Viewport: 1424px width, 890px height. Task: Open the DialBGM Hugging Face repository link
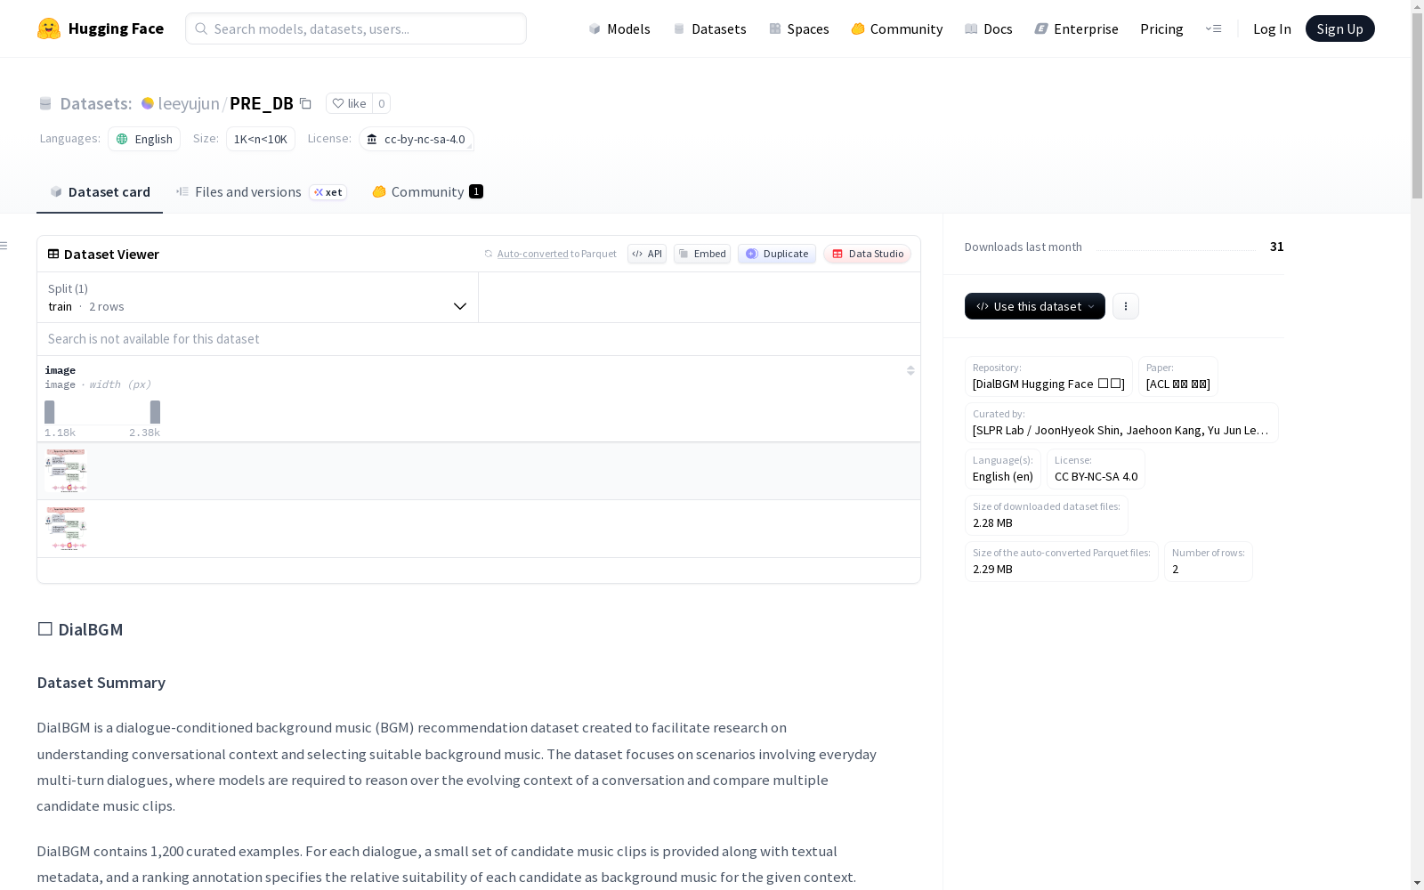1048,384
